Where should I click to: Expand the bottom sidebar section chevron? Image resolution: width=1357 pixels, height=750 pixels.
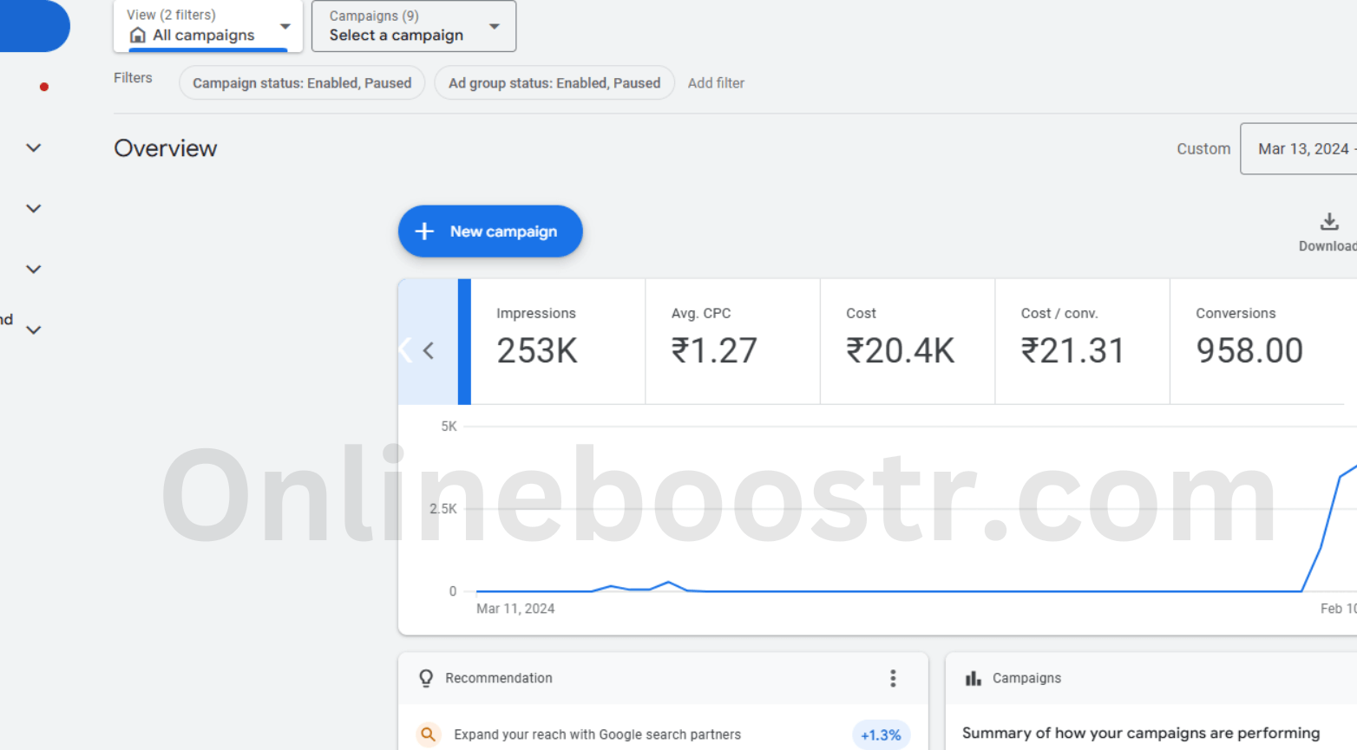(33, 330)
